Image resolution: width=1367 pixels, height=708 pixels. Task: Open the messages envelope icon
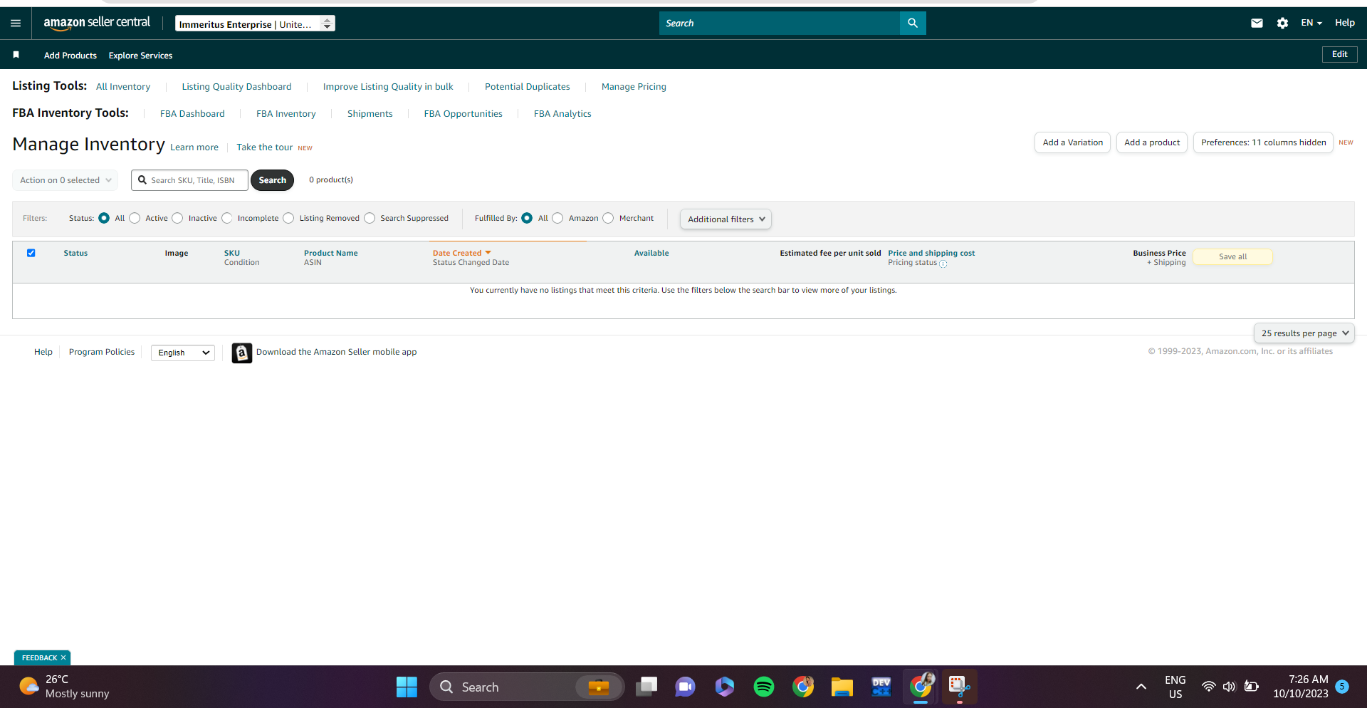click(x=1257, y=24)
